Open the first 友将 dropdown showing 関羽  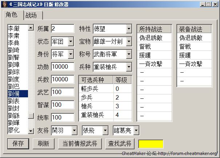pos(74,130)
